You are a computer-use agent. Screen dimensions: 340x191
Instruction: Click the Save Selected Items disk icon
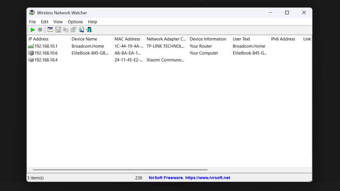(58, 30)
